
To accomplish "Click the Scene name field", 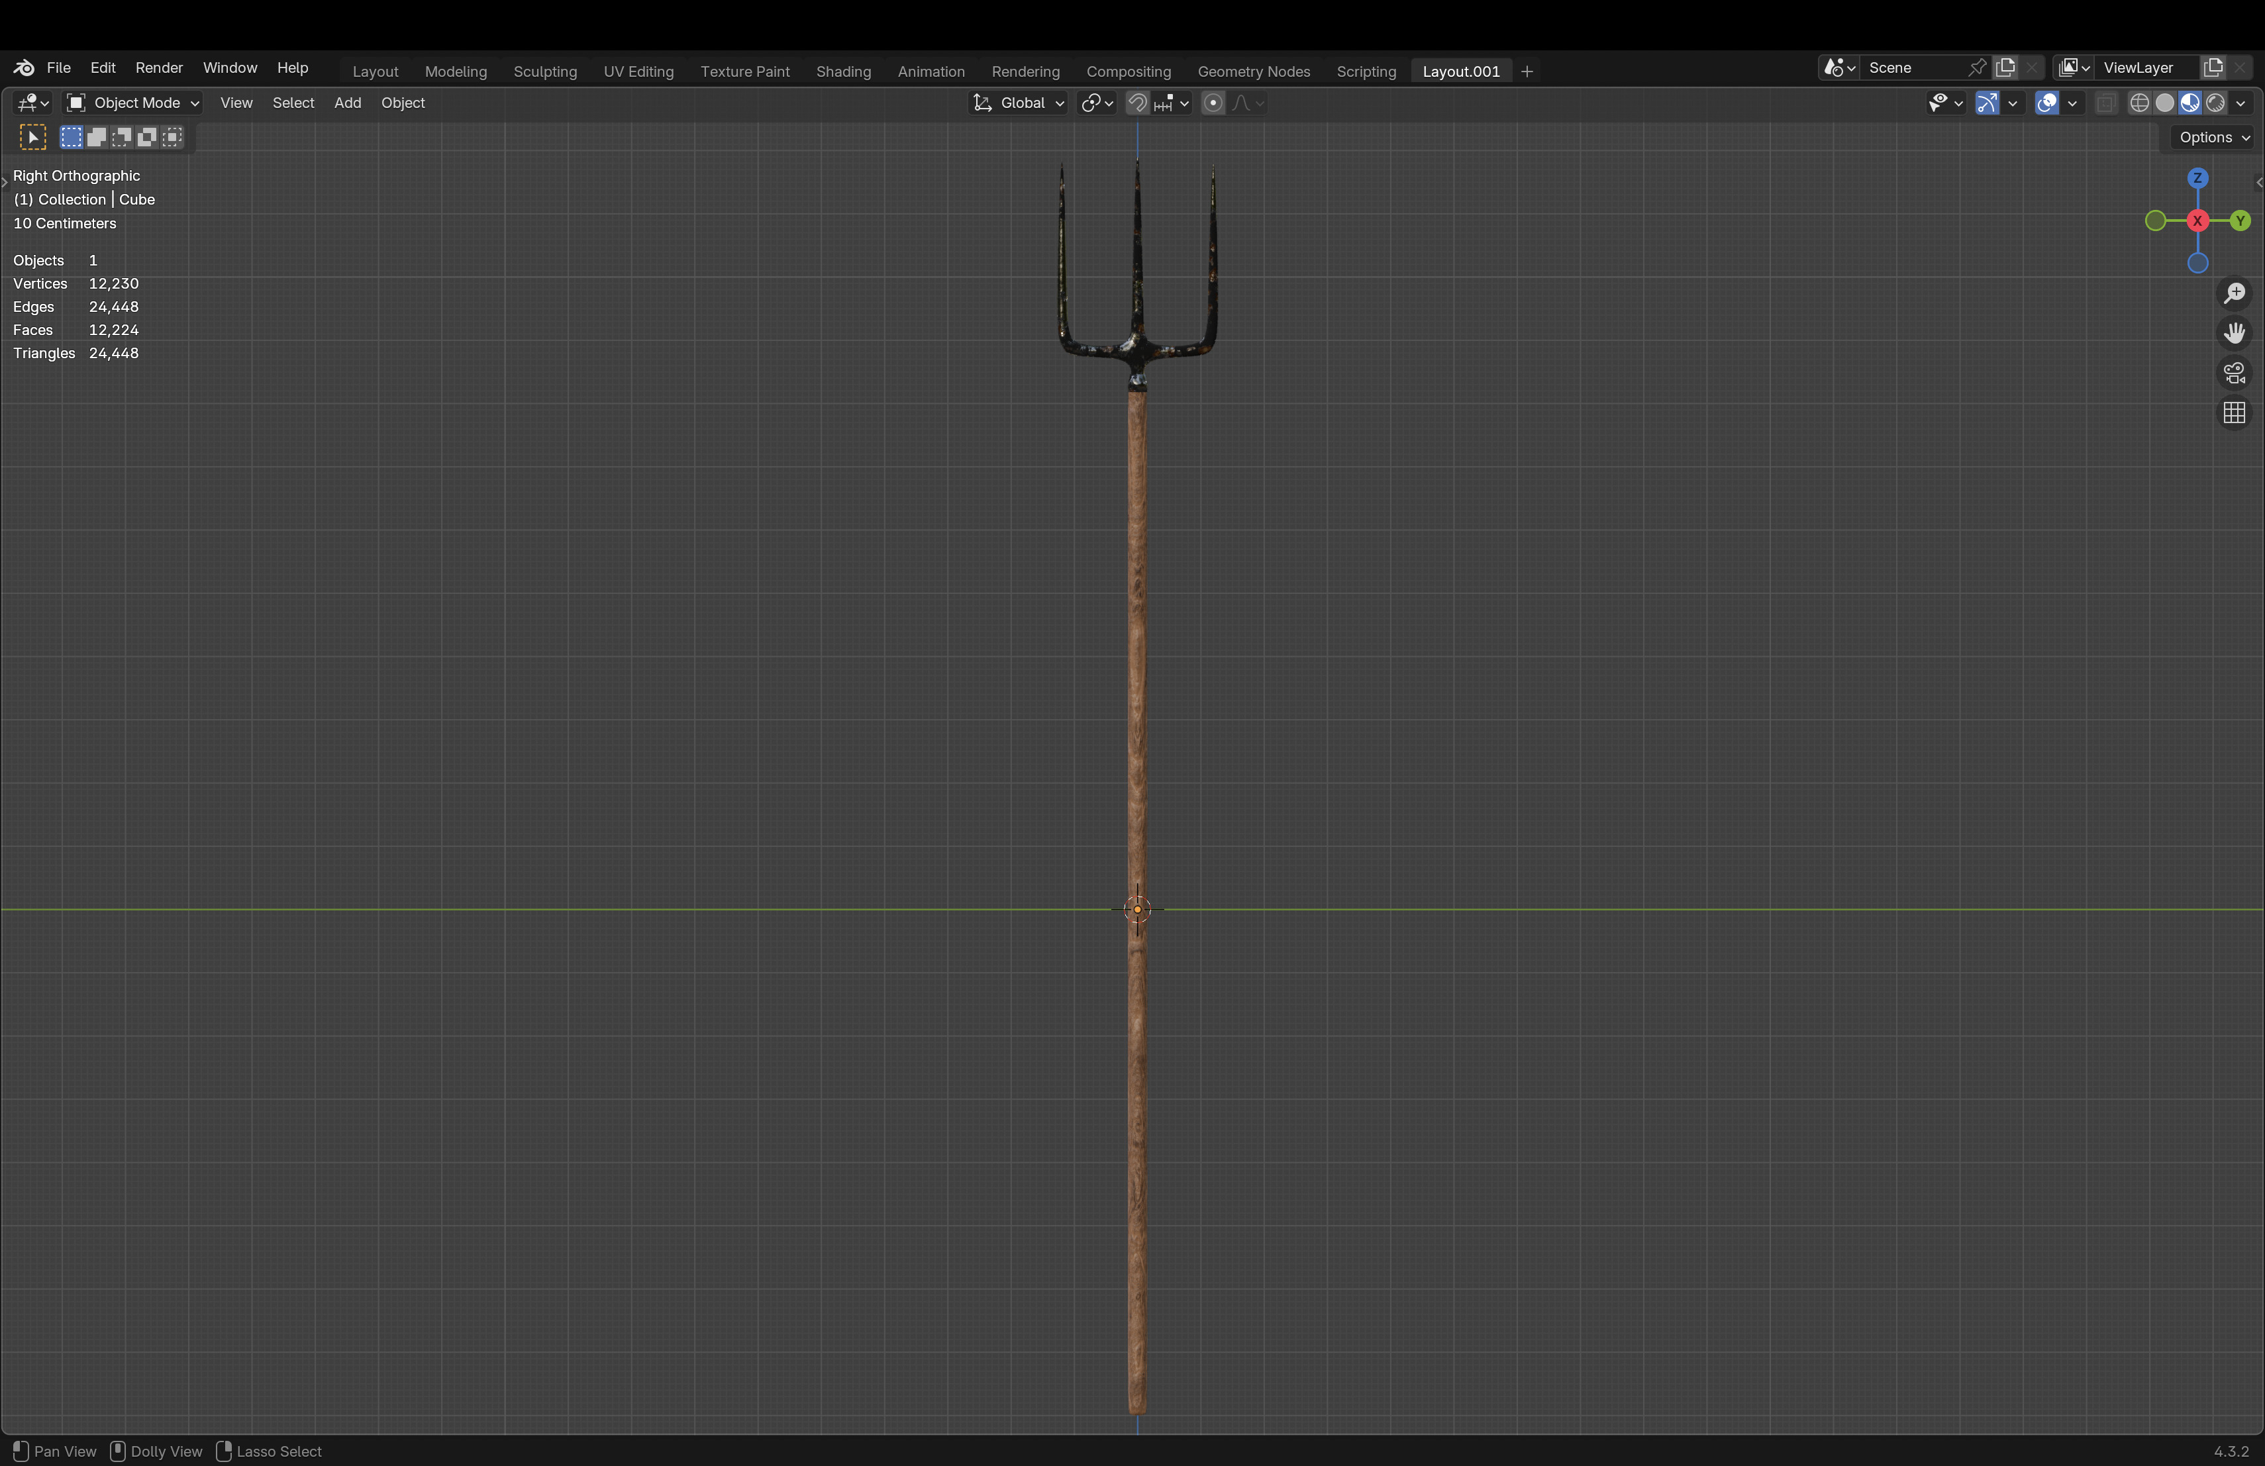I will pyautogui.click(x=1911, y=68).
